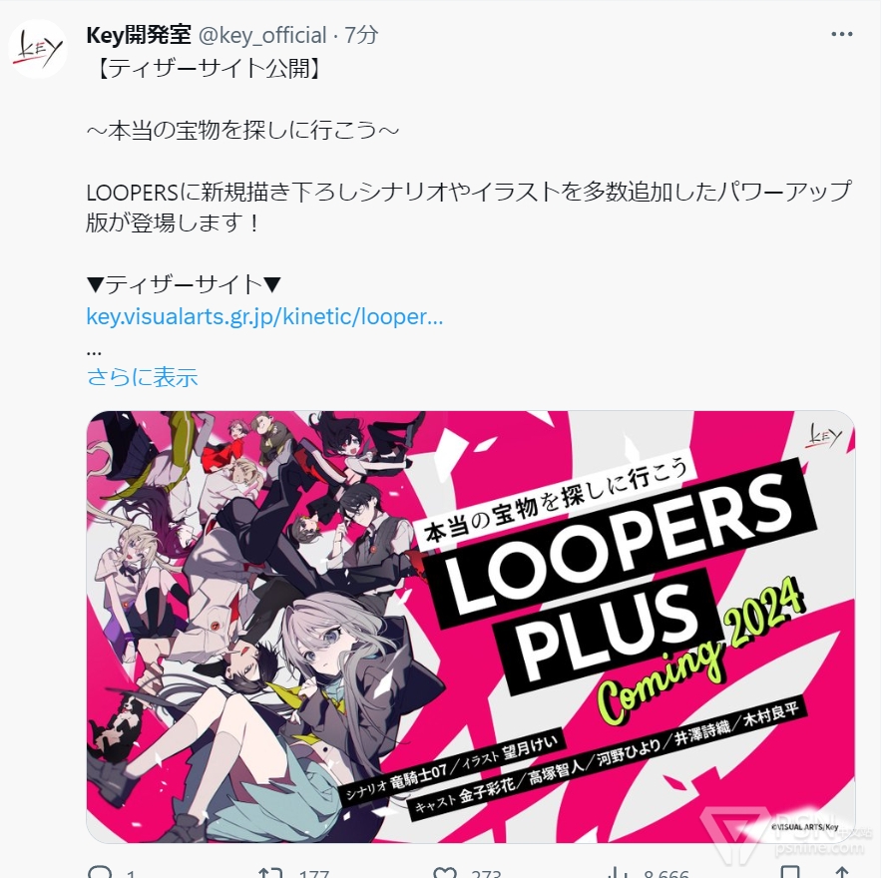
Task: Click the @key_official handle
Action: pyautogui.click(x=262, y=35)
